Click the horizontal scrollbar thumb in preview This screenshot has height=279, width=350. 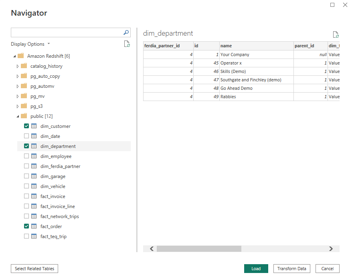click(x=199, y=249)
